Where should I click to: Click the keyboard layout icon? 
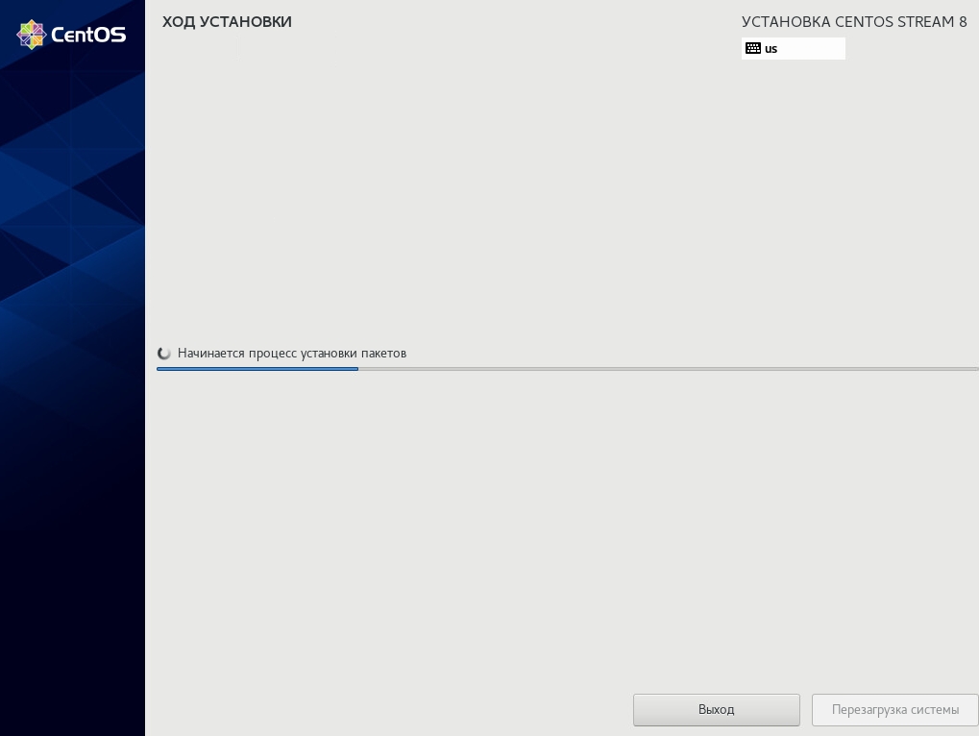coord(753,48)
